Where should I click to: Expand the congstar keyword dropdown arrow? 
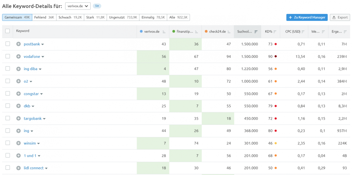(41, 94)
